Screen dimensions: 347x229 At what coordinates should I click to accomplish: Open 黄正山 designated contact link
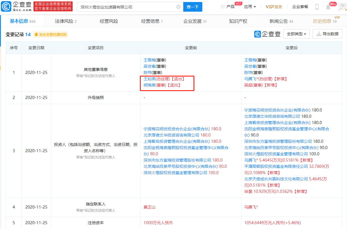pos(150,207)
